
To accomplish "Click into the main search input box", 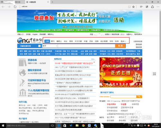I will click(x=86, y=46).
